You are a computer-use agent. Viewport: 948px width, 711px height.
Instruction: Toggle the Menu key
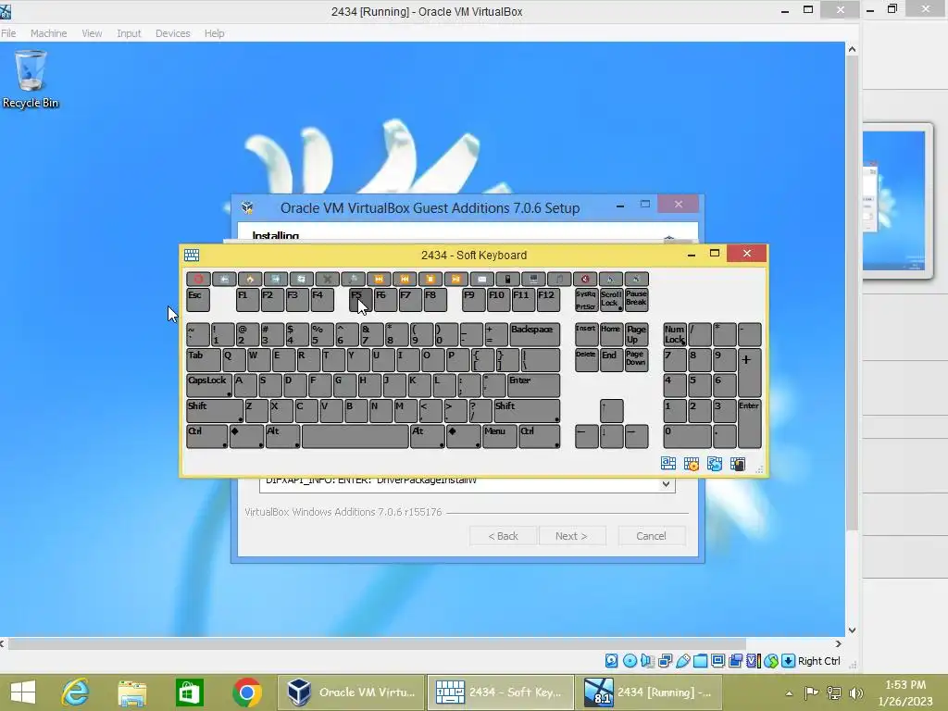coord(499,437)
